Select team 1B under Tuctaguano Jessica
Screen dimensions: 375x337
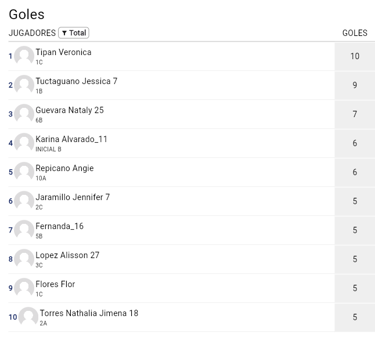tap(39, 91)
